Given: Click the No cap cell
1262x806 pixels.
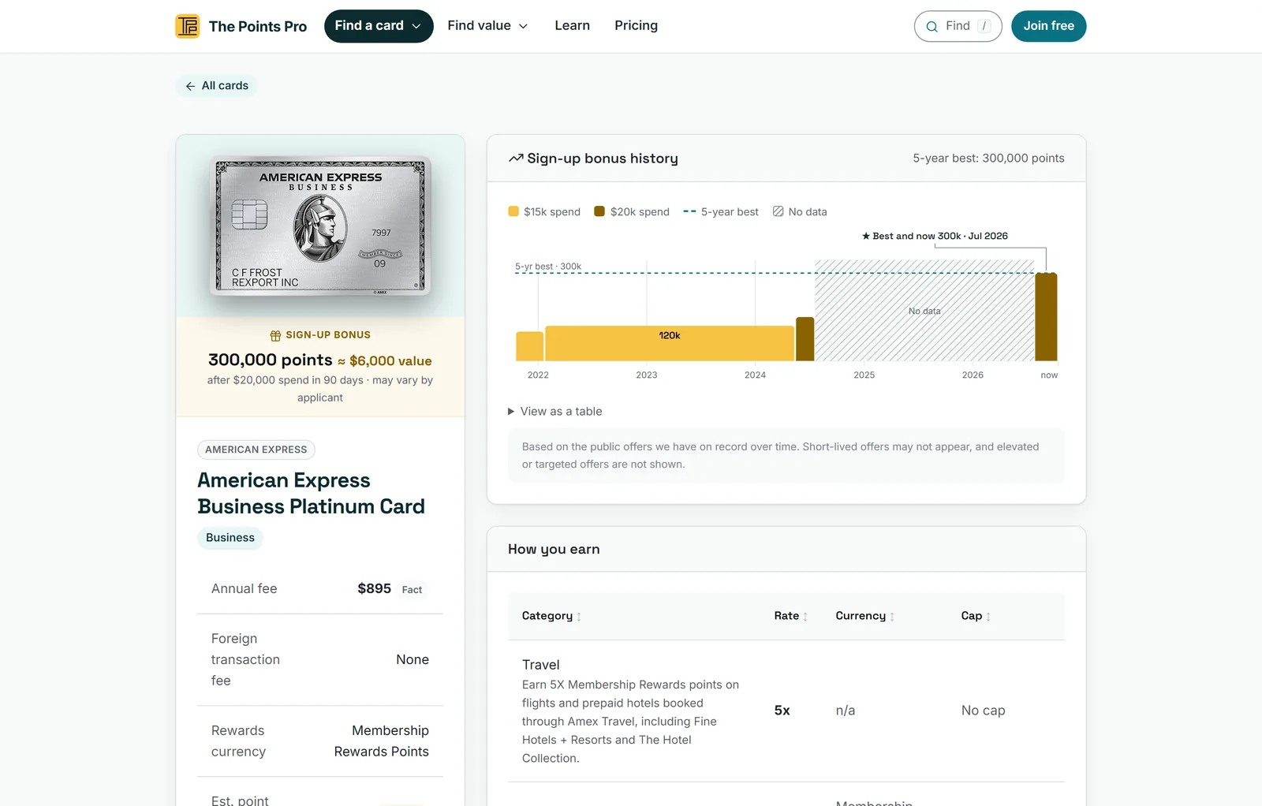Looking at the screenshot, I should click(x=983, y=711).
